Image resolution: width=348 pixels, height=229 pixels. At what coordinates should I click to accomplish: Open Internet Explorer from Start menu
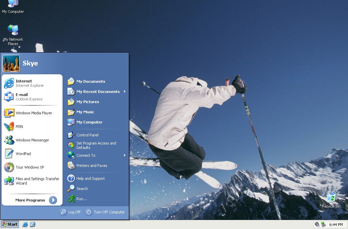pyautogui.click(x=32, y=83)
